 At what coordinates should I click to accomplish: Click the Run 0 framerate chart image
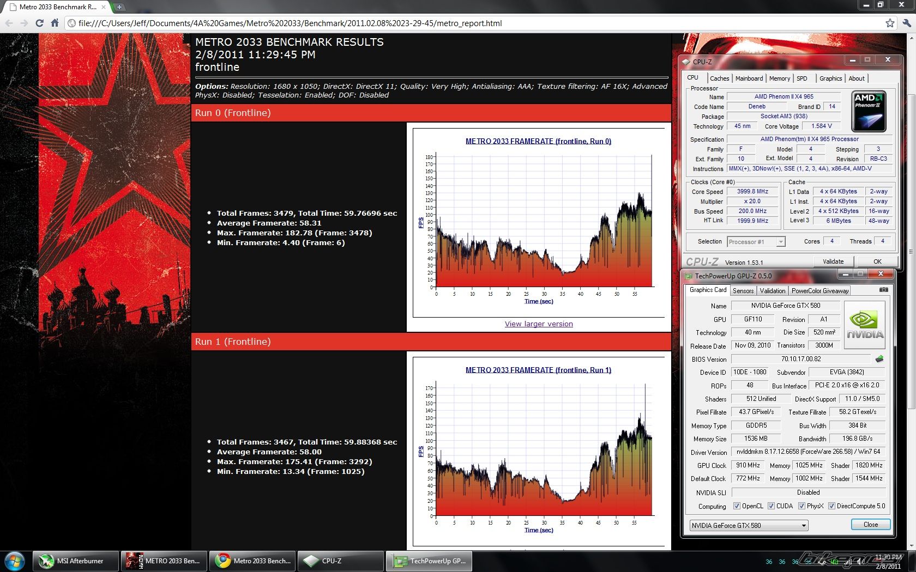pos(539,223)
